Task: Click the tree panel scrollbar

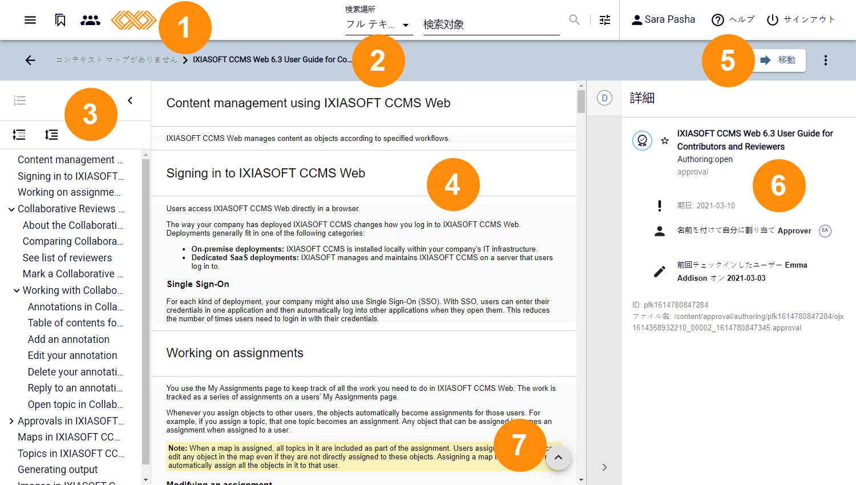Action: 146,311
